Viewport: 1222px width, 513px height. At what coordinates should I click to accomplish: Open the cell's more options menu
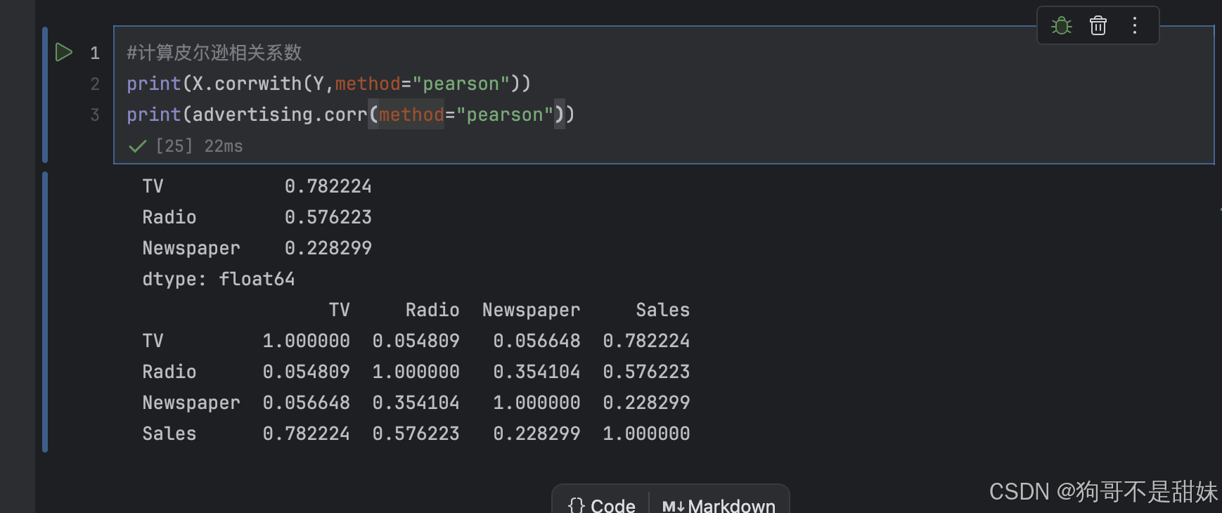pyautogui.click(x=1135, y=26)
